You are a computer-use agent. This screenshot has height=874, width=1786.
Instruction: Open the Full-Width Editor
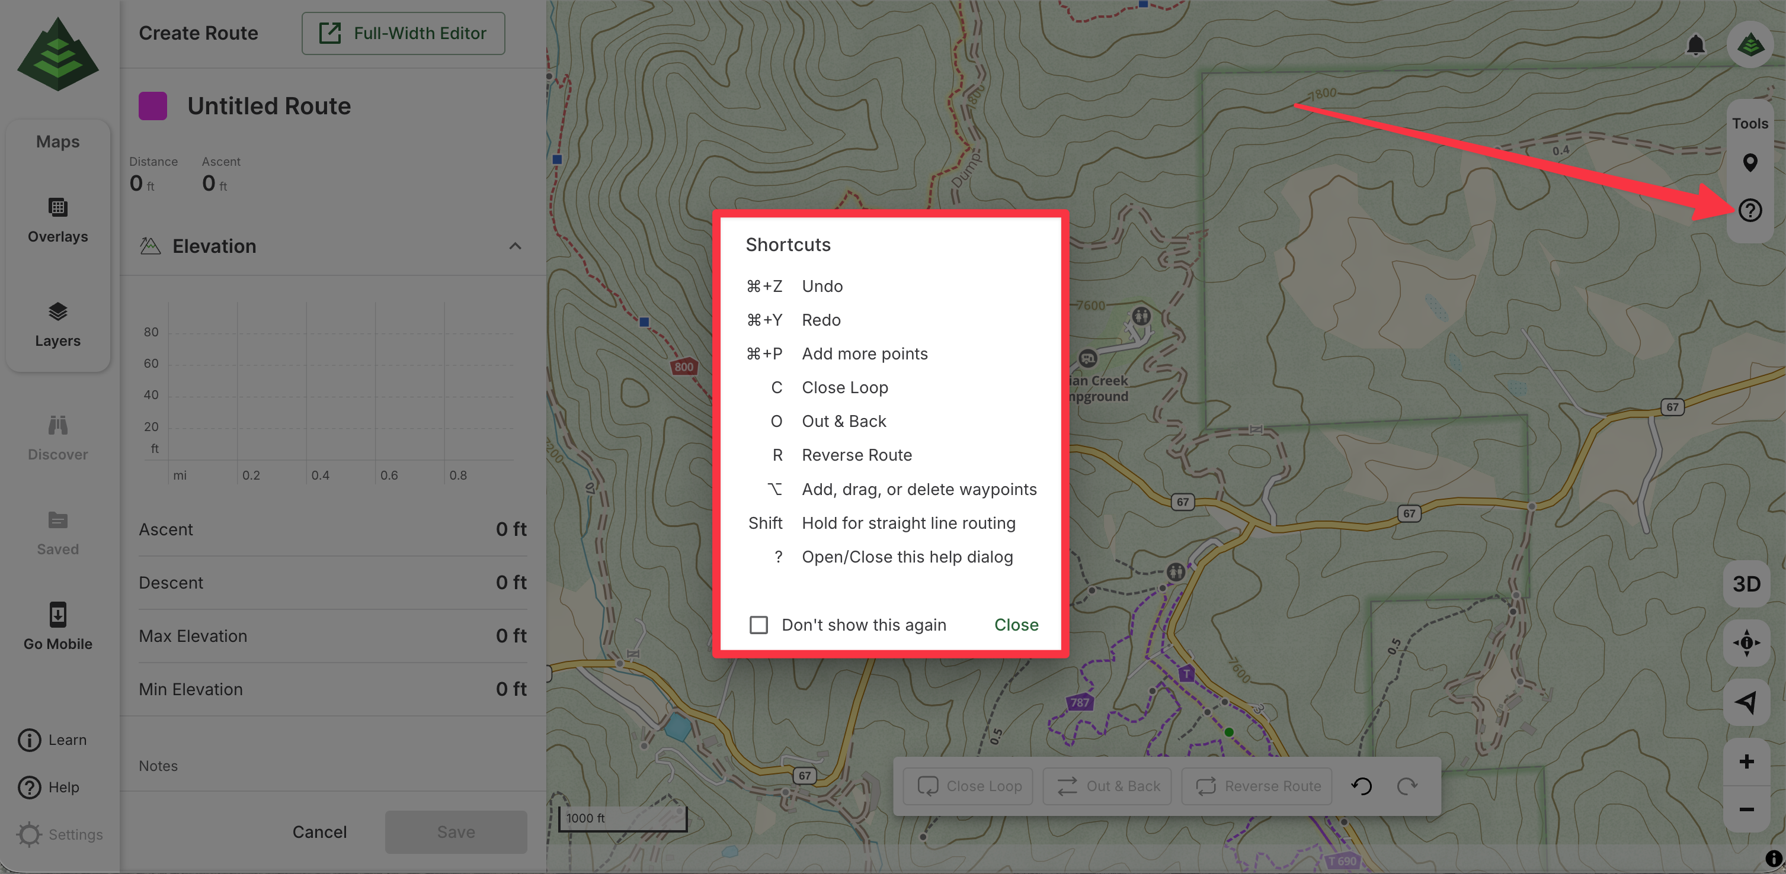(x=403, y=33)
